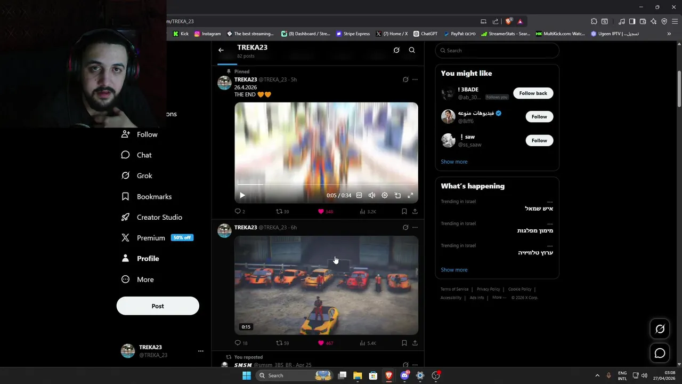Open floating Grok button at bottom right

pos(660,329)
